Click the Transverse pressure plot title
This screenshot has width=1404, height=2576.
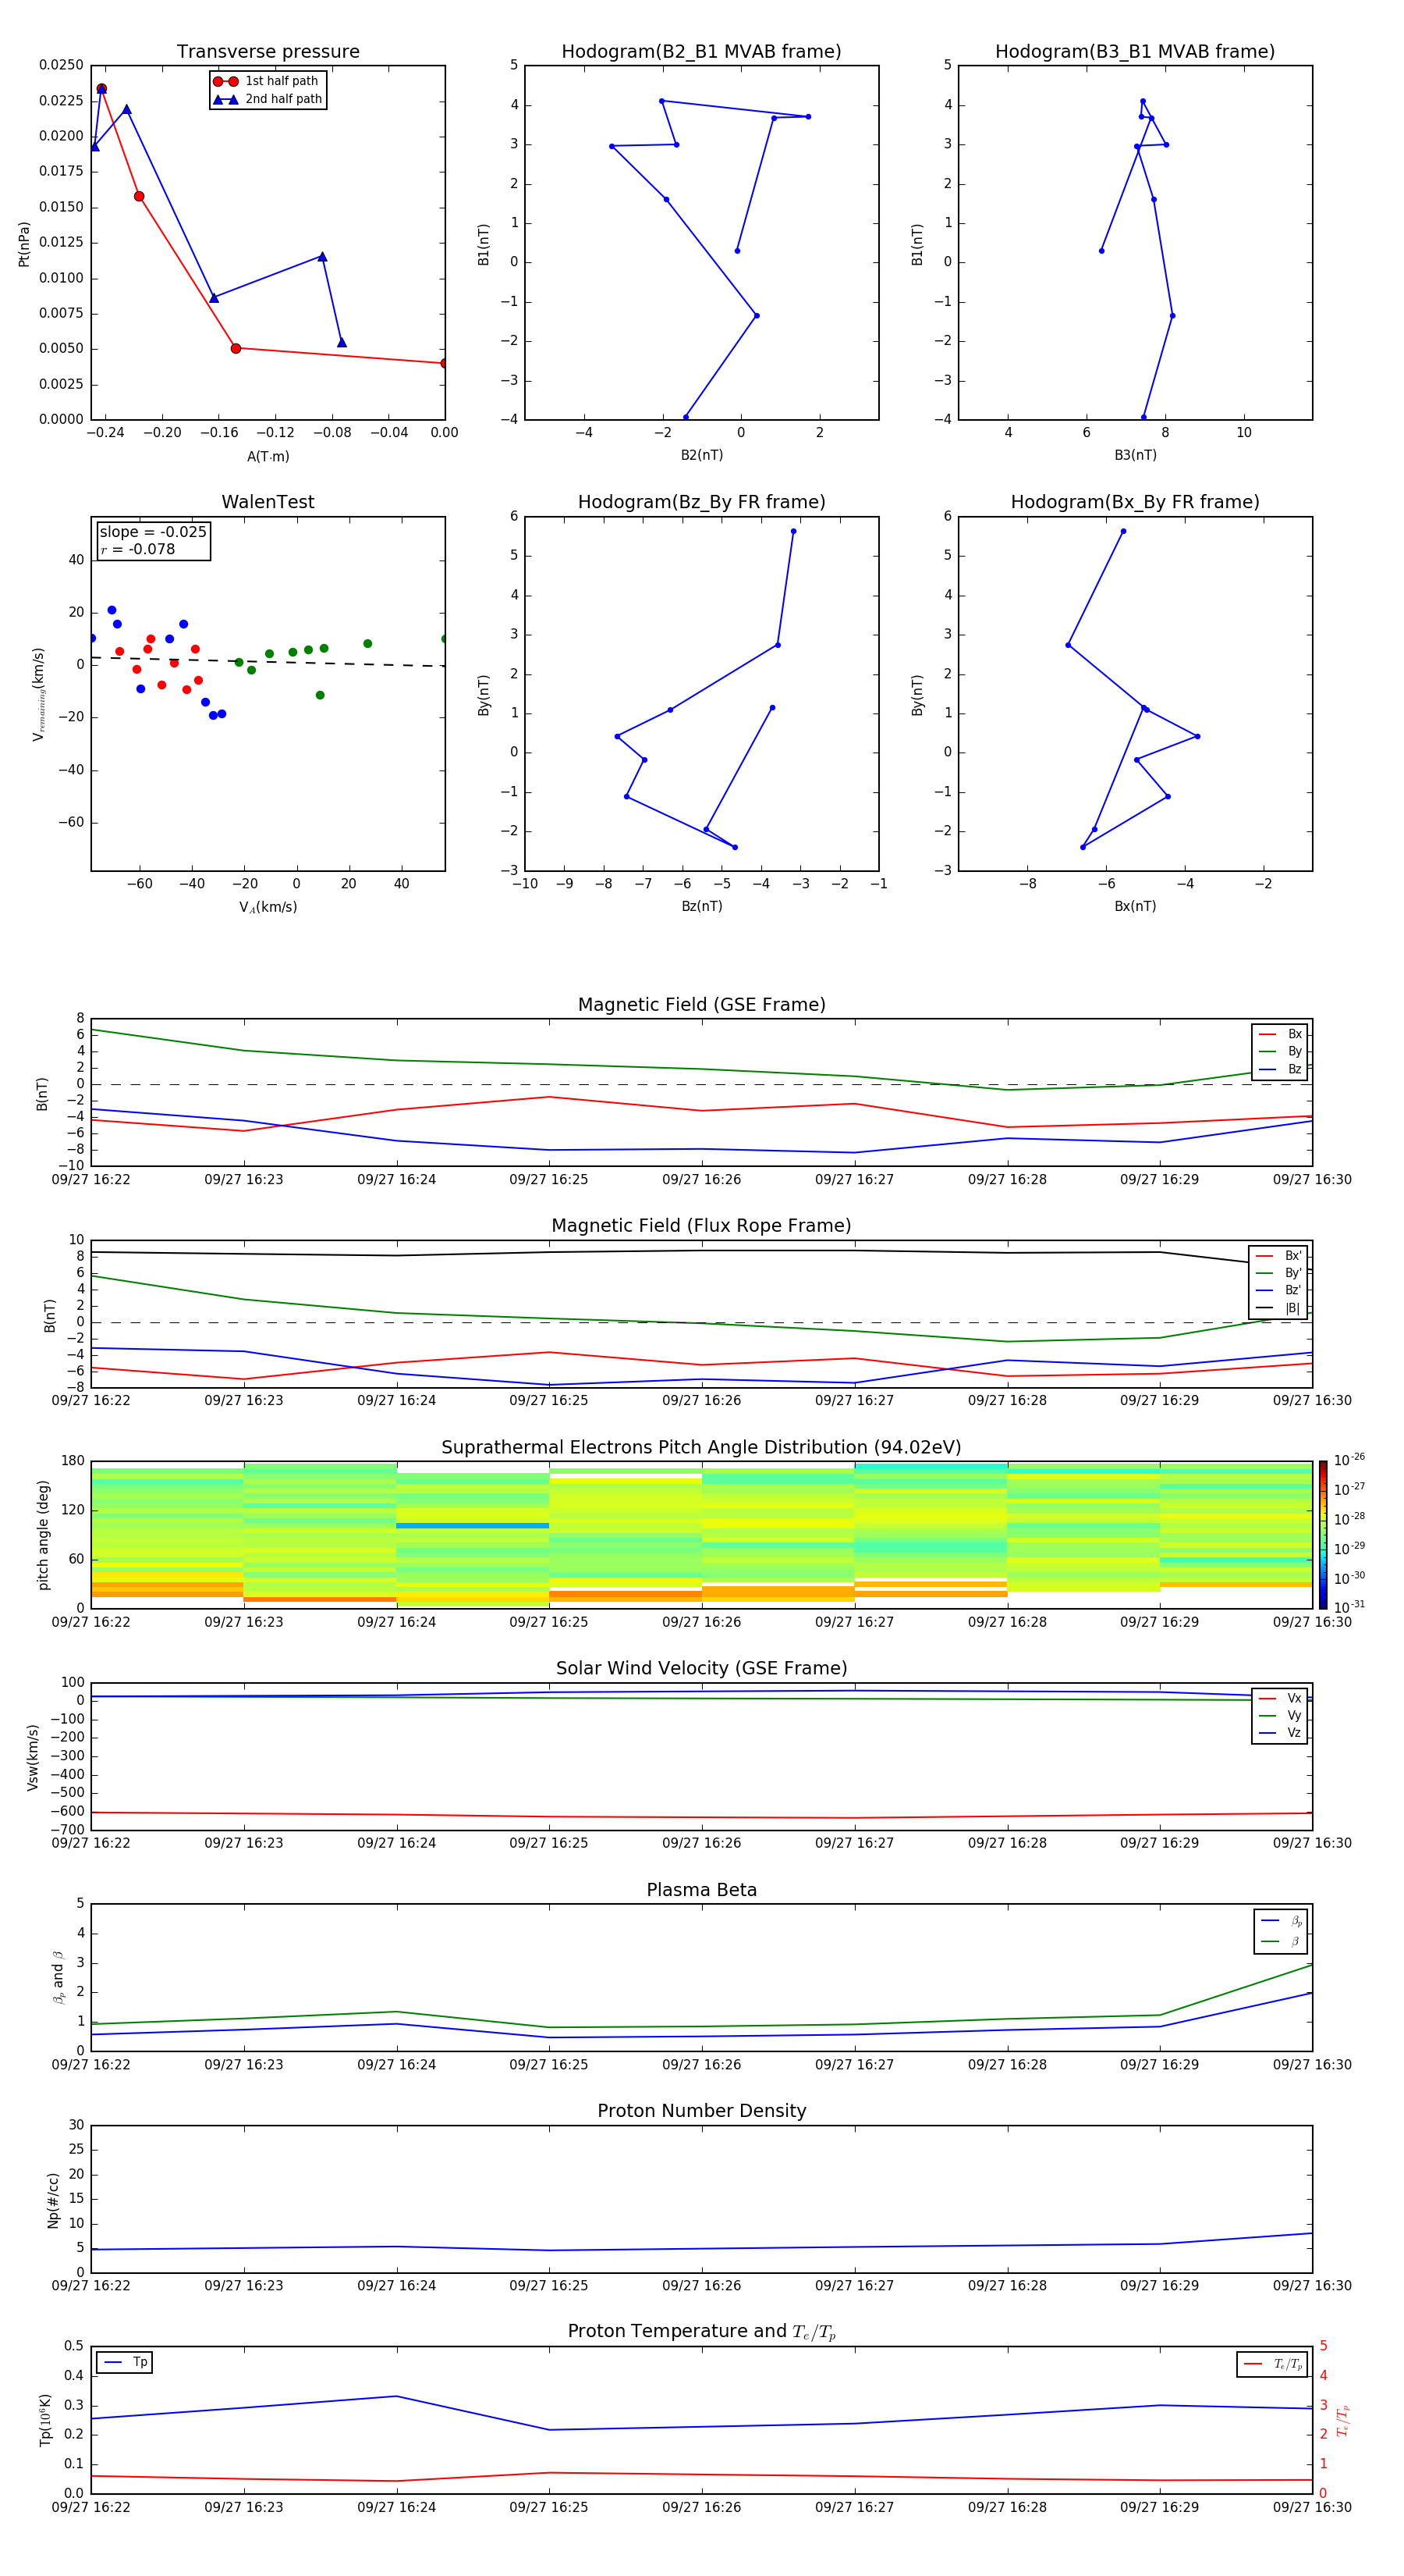point(268,51)
